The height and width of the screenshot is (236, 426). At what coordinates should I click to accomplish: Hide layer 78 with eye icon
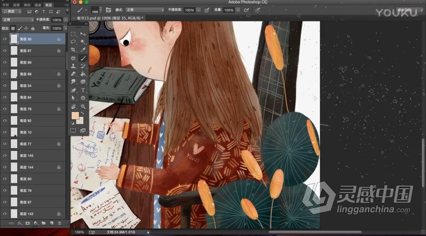5,109
